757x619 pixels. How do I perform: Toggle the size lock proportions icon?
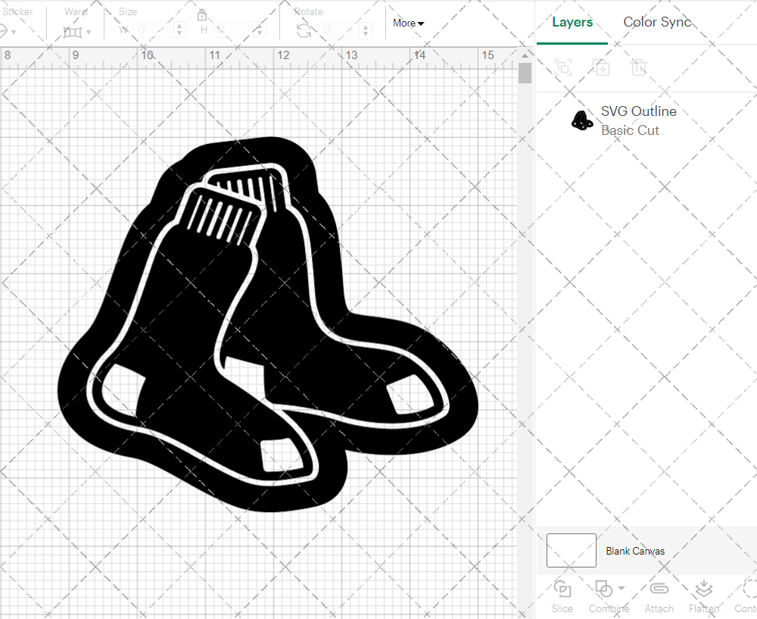202,14
